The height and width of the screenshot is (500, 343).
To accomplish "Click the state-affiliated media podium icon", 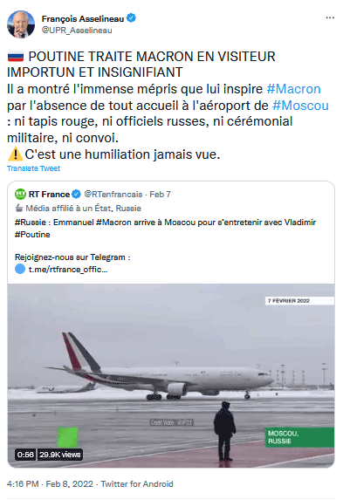I will pyautogui.click(x=19, y=209).
